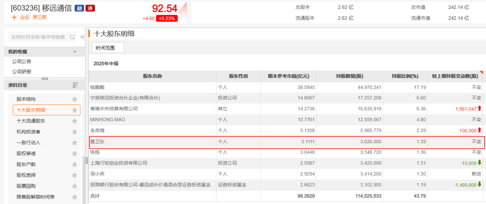
Task: Click green down arrow for 招商银行 fund row
Action: pyautogui.click(x=480, y=185)
